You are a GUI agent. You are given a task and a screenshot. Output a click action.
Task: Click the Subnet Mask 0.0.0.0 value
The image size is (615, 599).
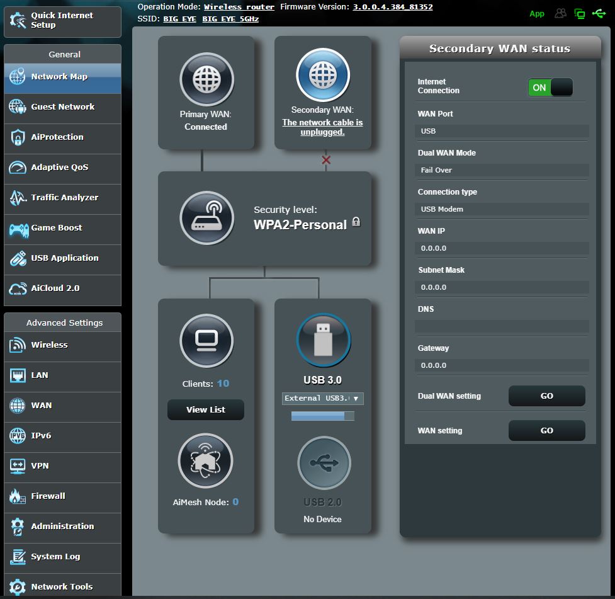click(502, 287)
